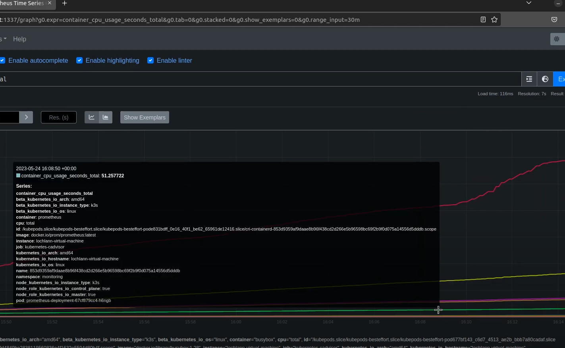Open the Help menu item
The image size is (565, 348).
click(19, 39)
